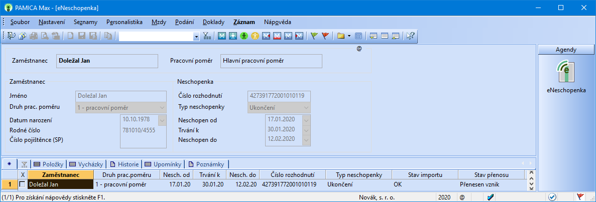Switch to the Položky tab

(49, 164)
